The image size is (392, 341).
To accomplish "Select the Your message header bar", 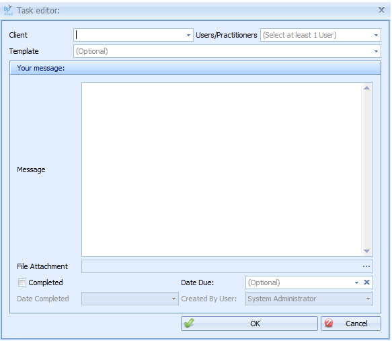I will click(x=195, y=68).
